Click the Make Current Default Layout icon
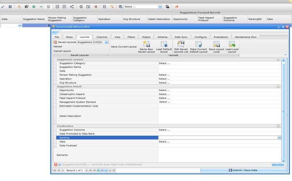The height and width of the screenshot is (181, 292). pos(198,44)
